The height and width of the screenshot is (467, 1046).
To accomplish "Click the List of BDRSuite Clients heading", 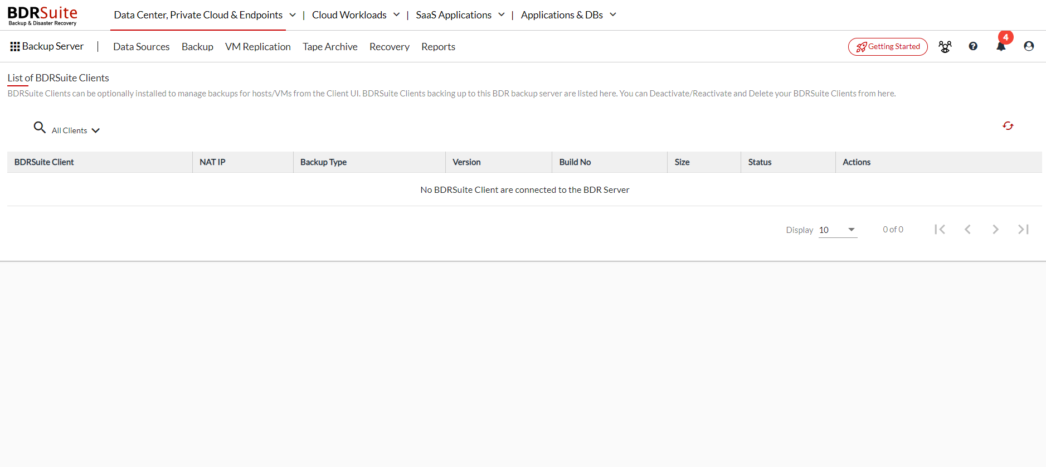I will [58, 78].
